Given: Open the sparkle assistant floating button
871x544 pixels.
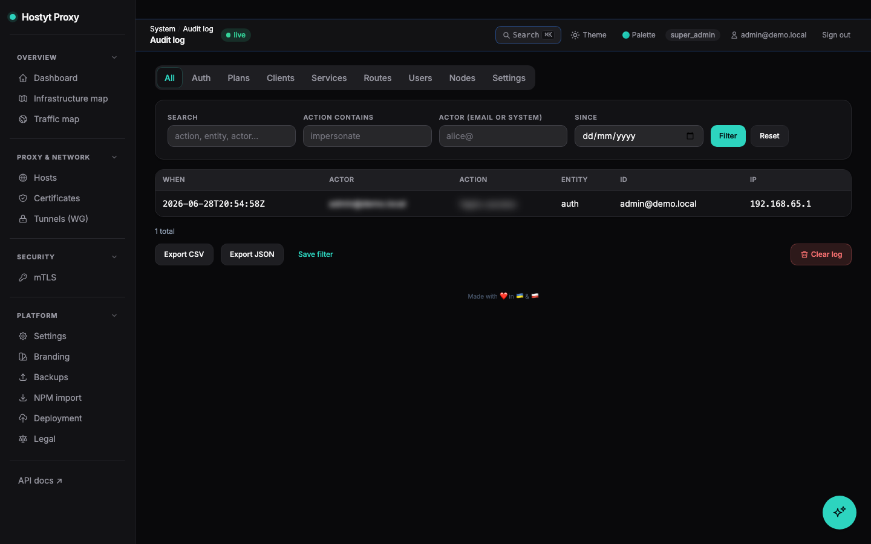Looking at the screenshot, I should 840,513.
